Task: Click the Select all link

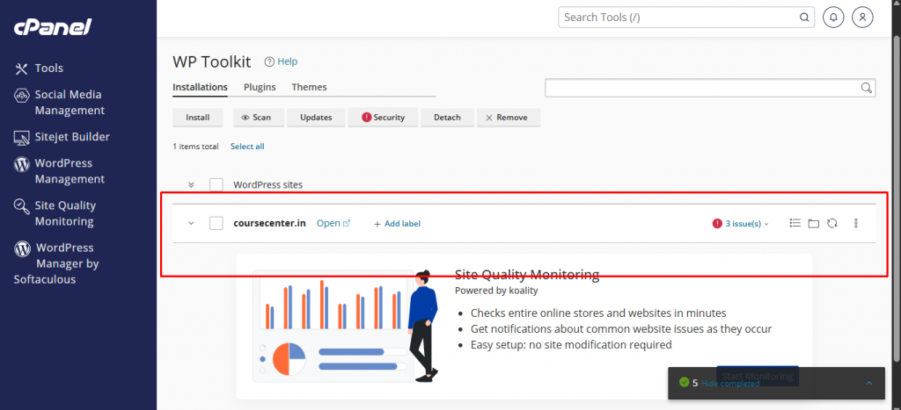Action: coord(247,147)
